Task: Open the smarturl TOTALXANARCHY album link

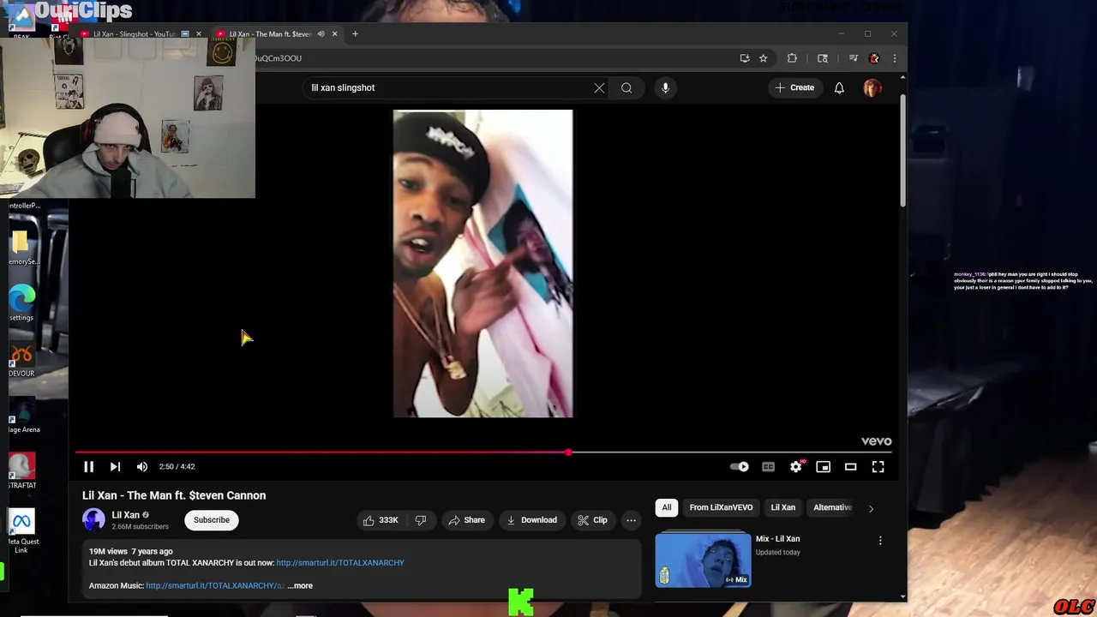Action: 340,563
